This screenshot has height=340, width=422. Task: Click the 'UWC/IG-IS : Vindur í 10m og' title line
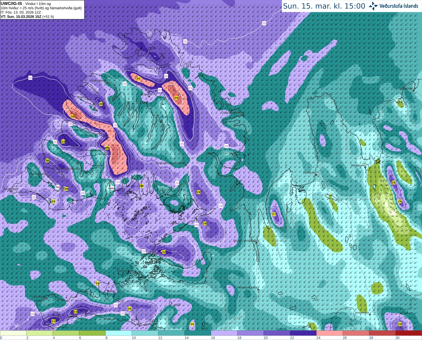point(25,4)
